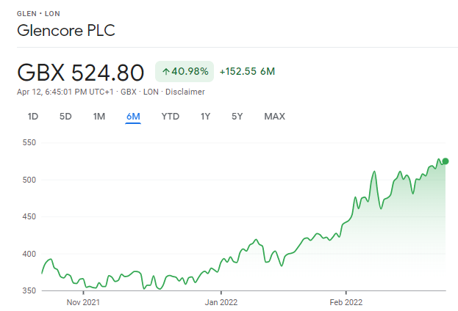The height and width of the screenshot is (311, 458).
Task: Click the GLEN · LON ticker label
Action: 38,14
